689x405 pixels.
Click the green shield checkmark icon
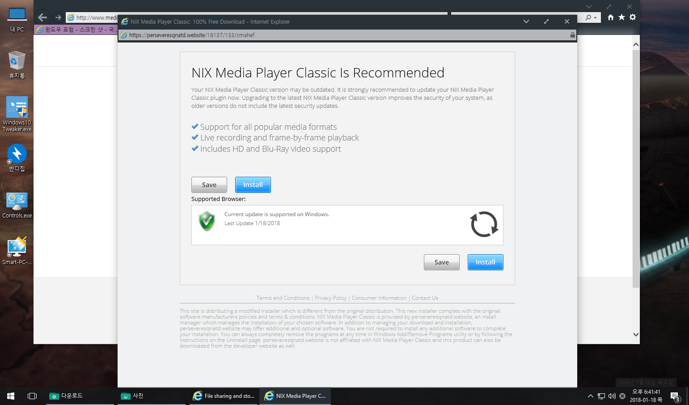pos(207,221)
